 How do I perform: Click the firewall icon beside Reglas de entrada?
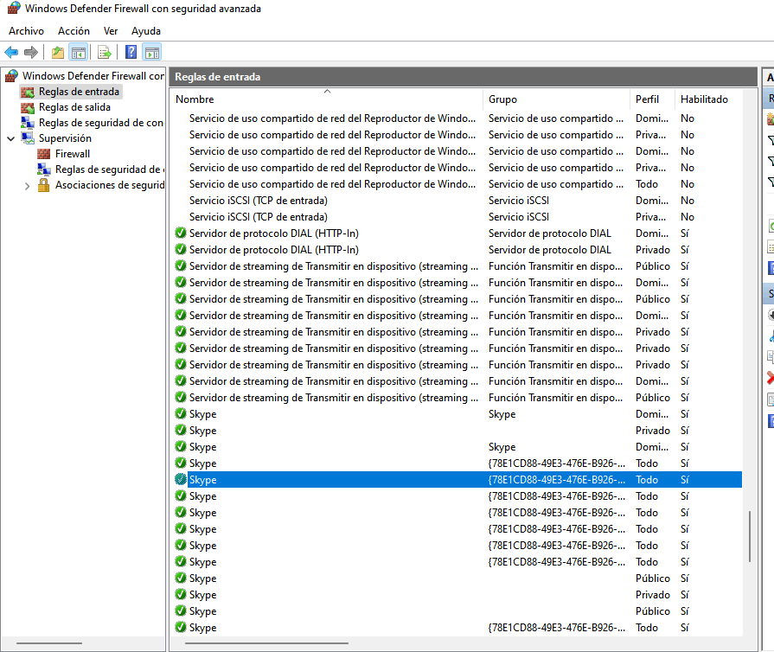[x=28, y=92]
